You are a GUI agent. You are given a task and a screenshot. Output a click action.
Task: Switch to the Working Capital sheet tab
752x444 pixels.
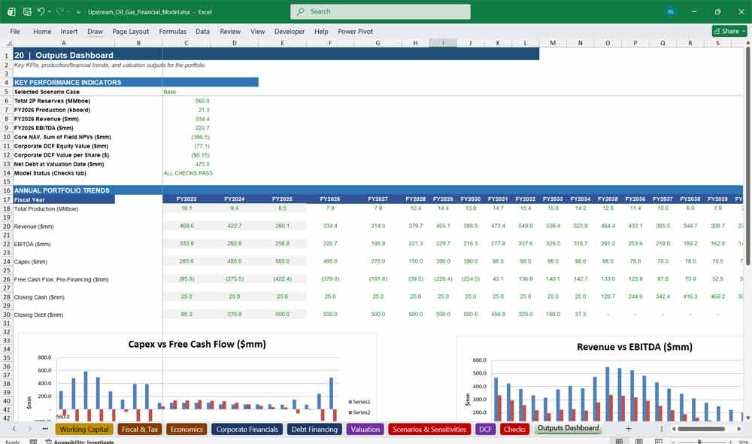point(84,429)
